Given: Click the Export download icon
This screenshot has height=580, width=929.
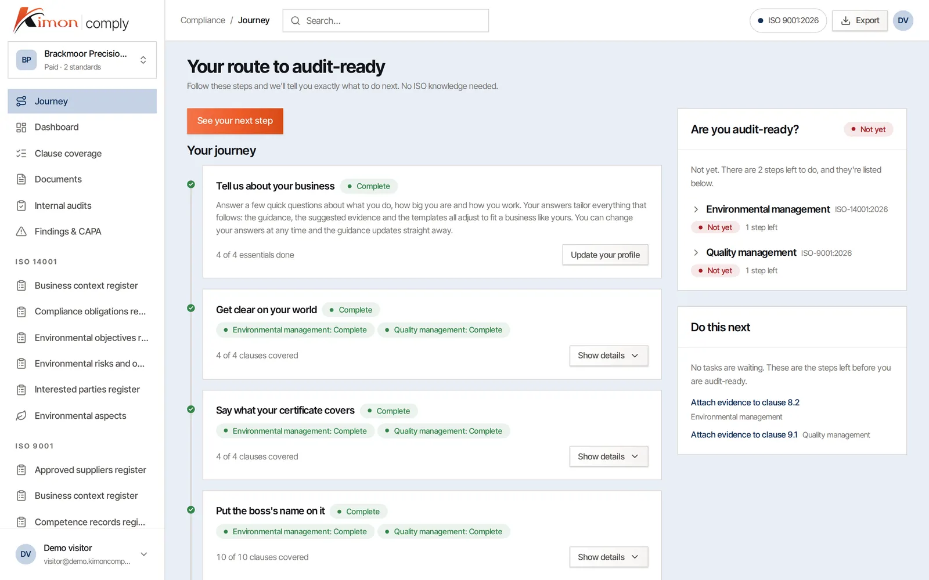Looking at the screenshot, I should (846, 20).
